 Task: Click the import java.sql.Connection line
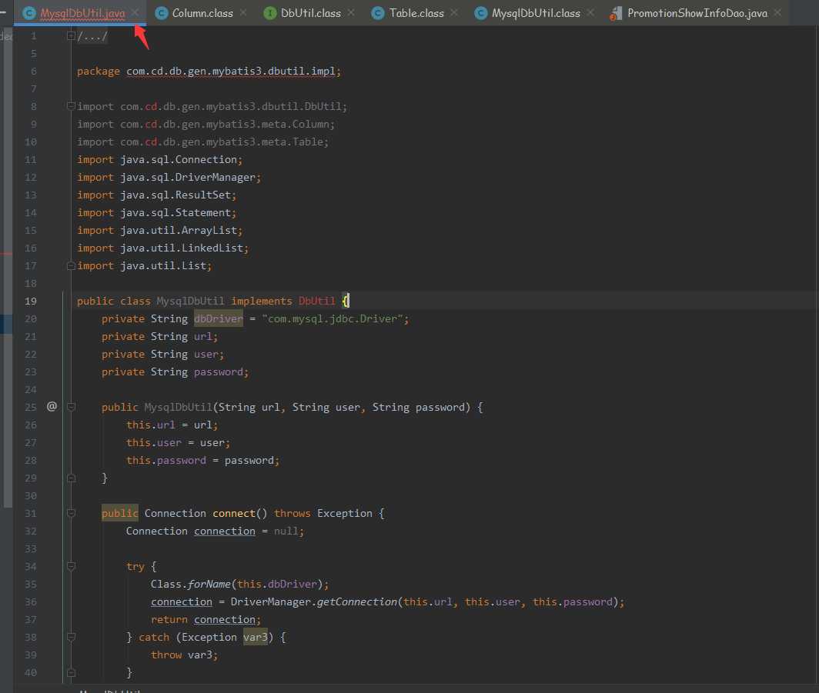[160, 160]
